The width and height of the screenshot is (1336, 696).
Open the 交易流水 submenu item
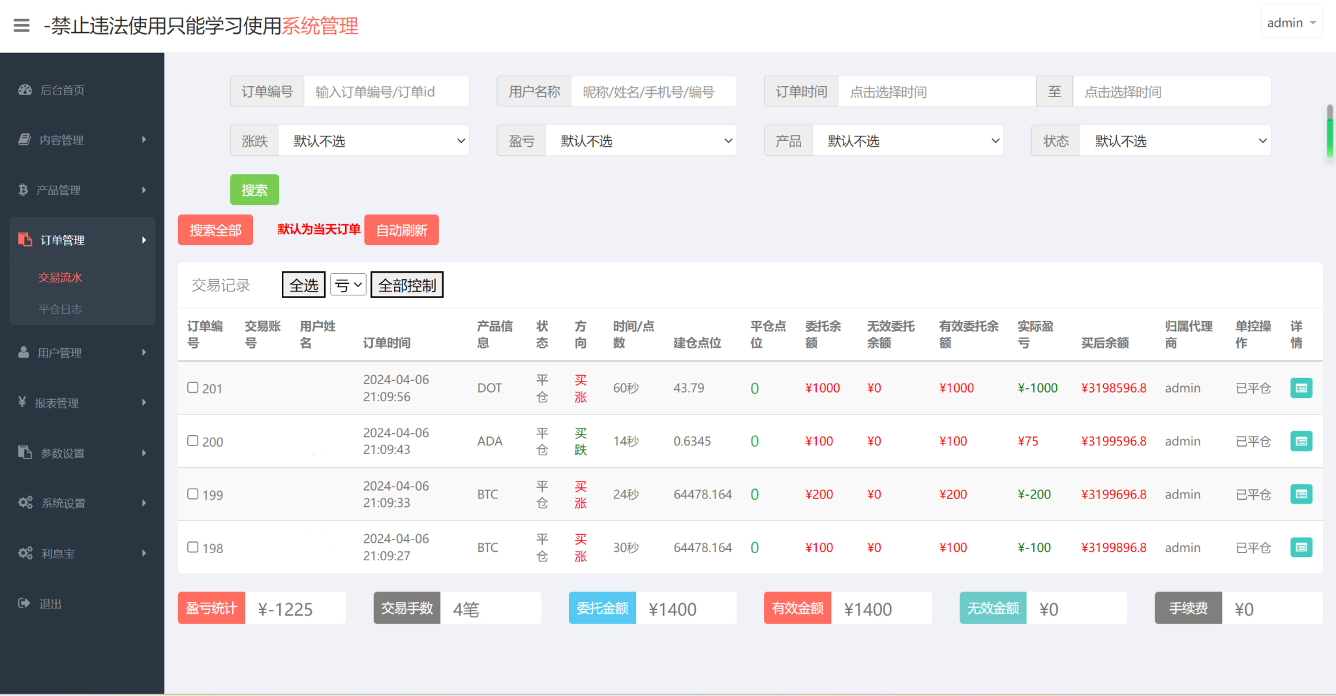click(60, 277)
